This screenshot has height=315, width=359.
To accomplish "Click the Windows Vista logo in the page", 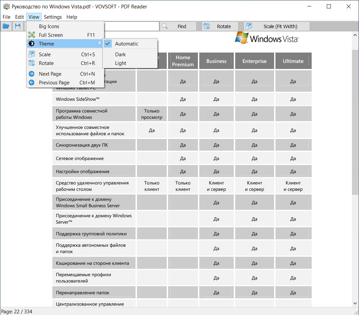I will (267, 38).
